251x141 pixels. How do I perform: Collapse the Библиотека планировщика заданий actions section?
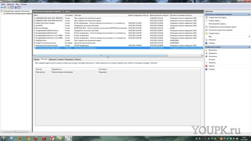(249, 14)
